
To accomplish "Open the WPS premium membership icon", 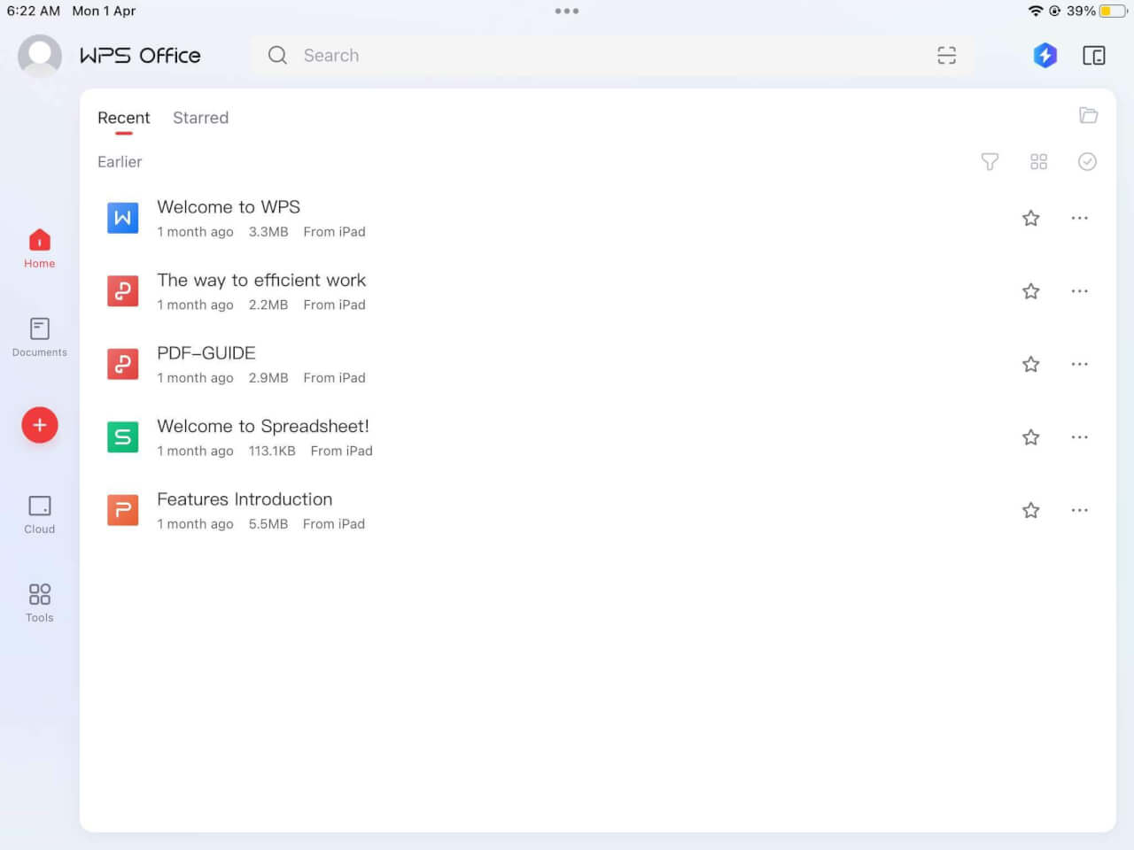I will (1045, 55).
